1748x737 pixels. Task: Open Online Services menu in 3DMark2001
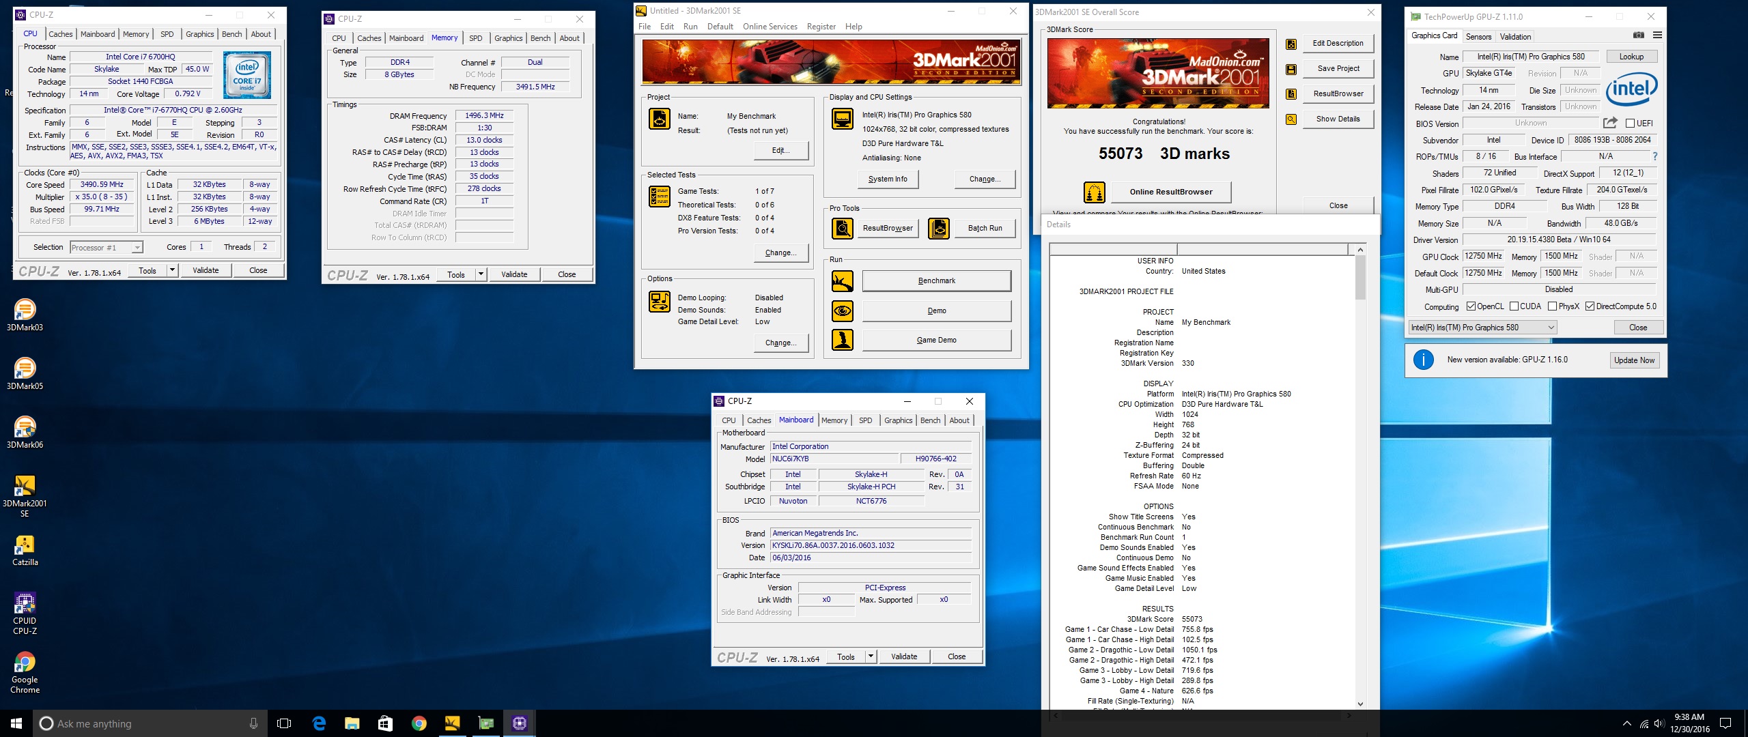click(x=770, y=27)
